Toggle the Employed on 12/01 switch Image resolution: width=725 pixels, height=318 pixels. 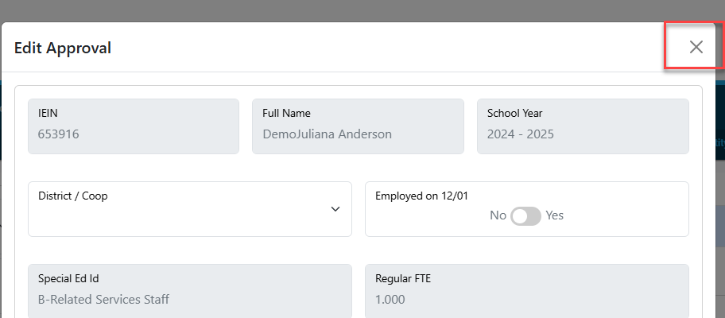click(525, 216)
